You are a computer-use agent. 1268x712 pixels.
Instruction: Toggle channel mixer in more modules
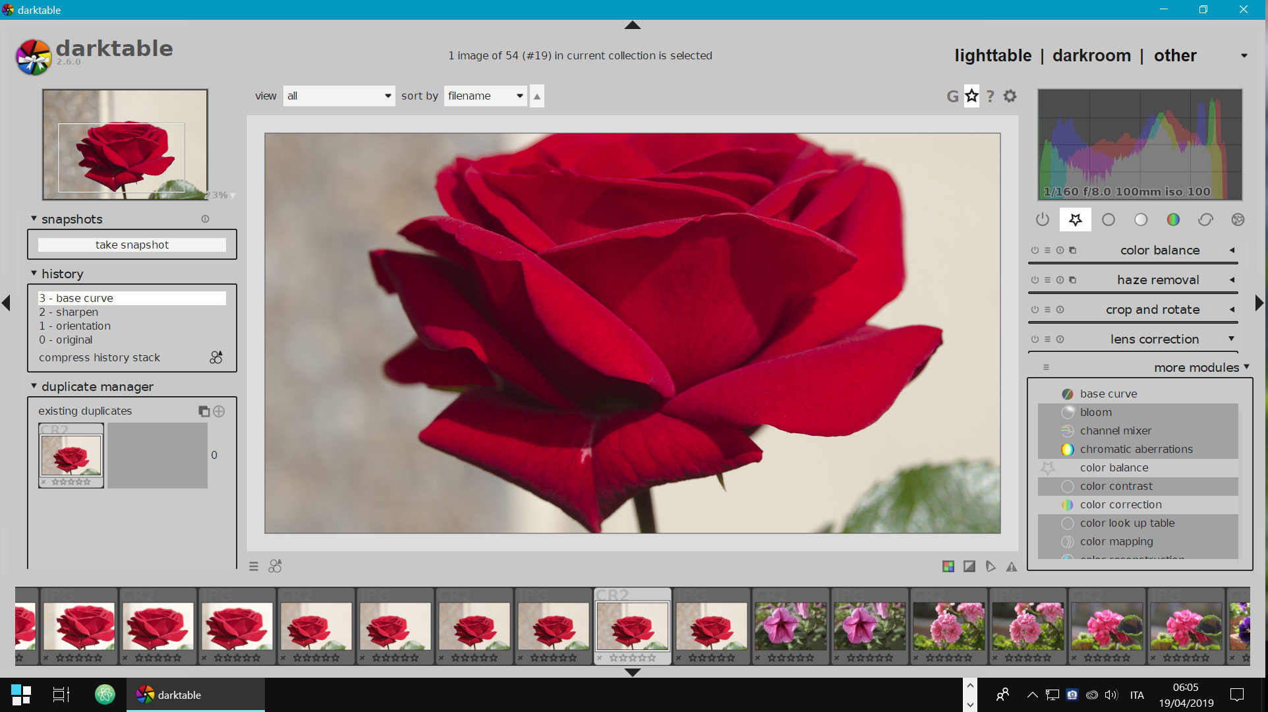click(x=1138, y=430)
